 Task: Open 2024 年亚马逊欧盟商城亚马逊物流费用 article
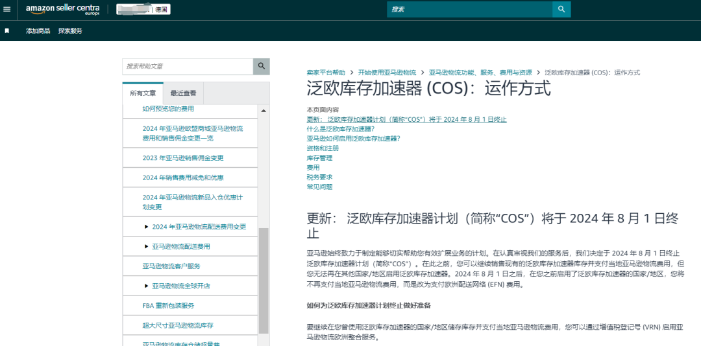(x=193, y=133)
